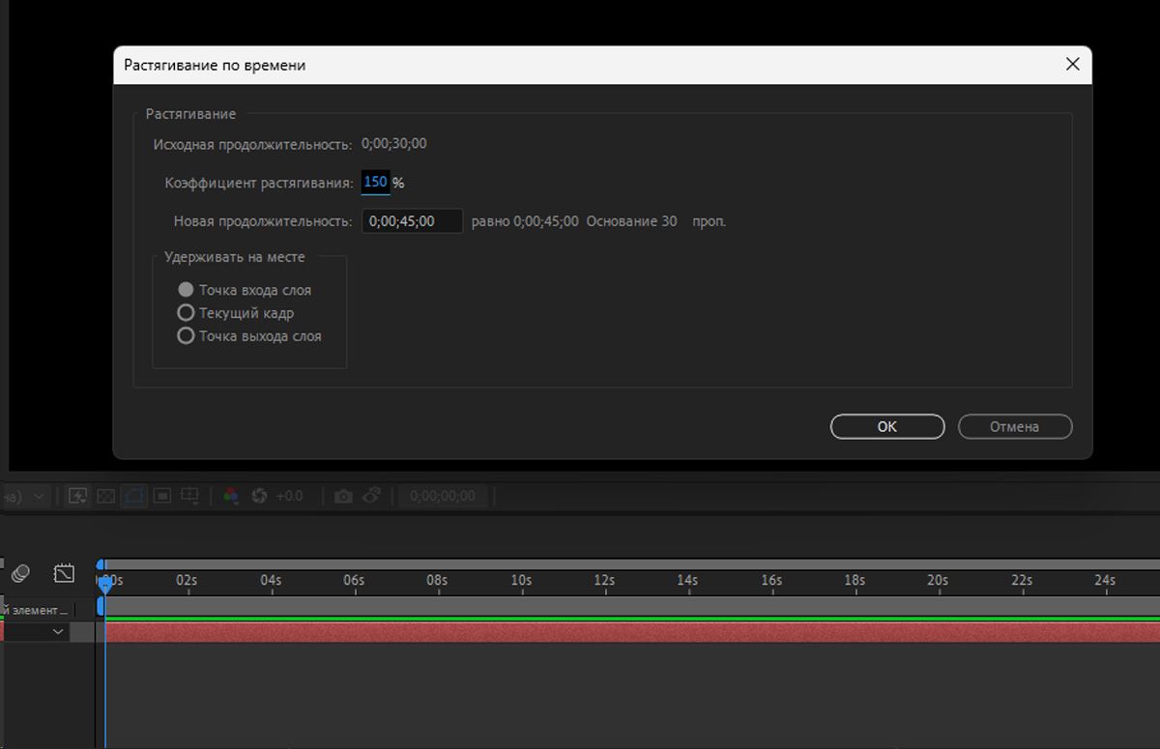Click 24s mark on time ruler

(x=1105, y=580)
